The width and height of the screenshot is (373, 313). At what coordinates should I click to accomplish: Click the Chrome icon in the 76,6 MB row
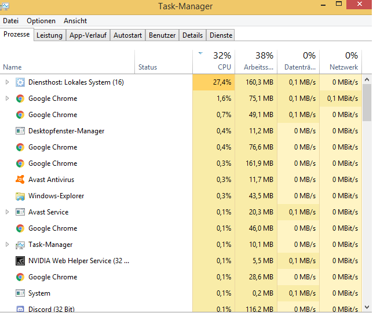point(20,147)
